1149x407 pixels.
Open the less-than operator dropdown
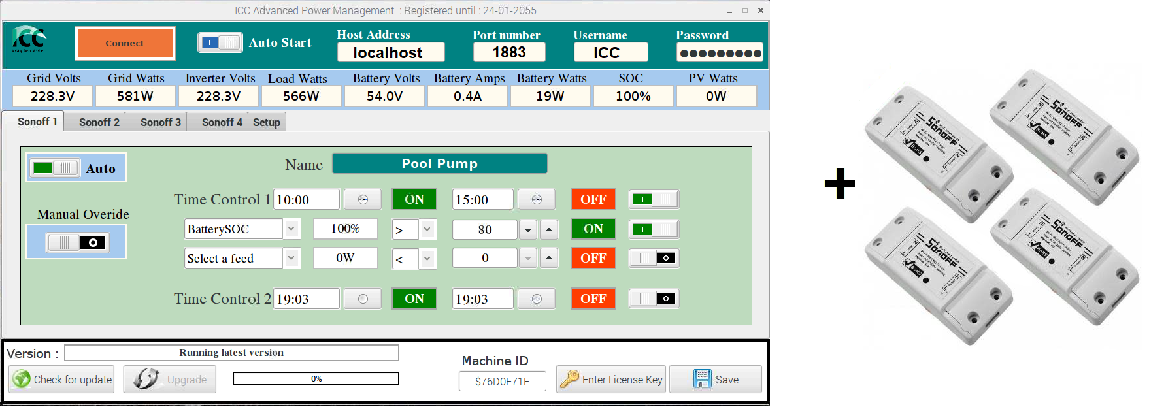pyautogui.click(x=427, y=259)
